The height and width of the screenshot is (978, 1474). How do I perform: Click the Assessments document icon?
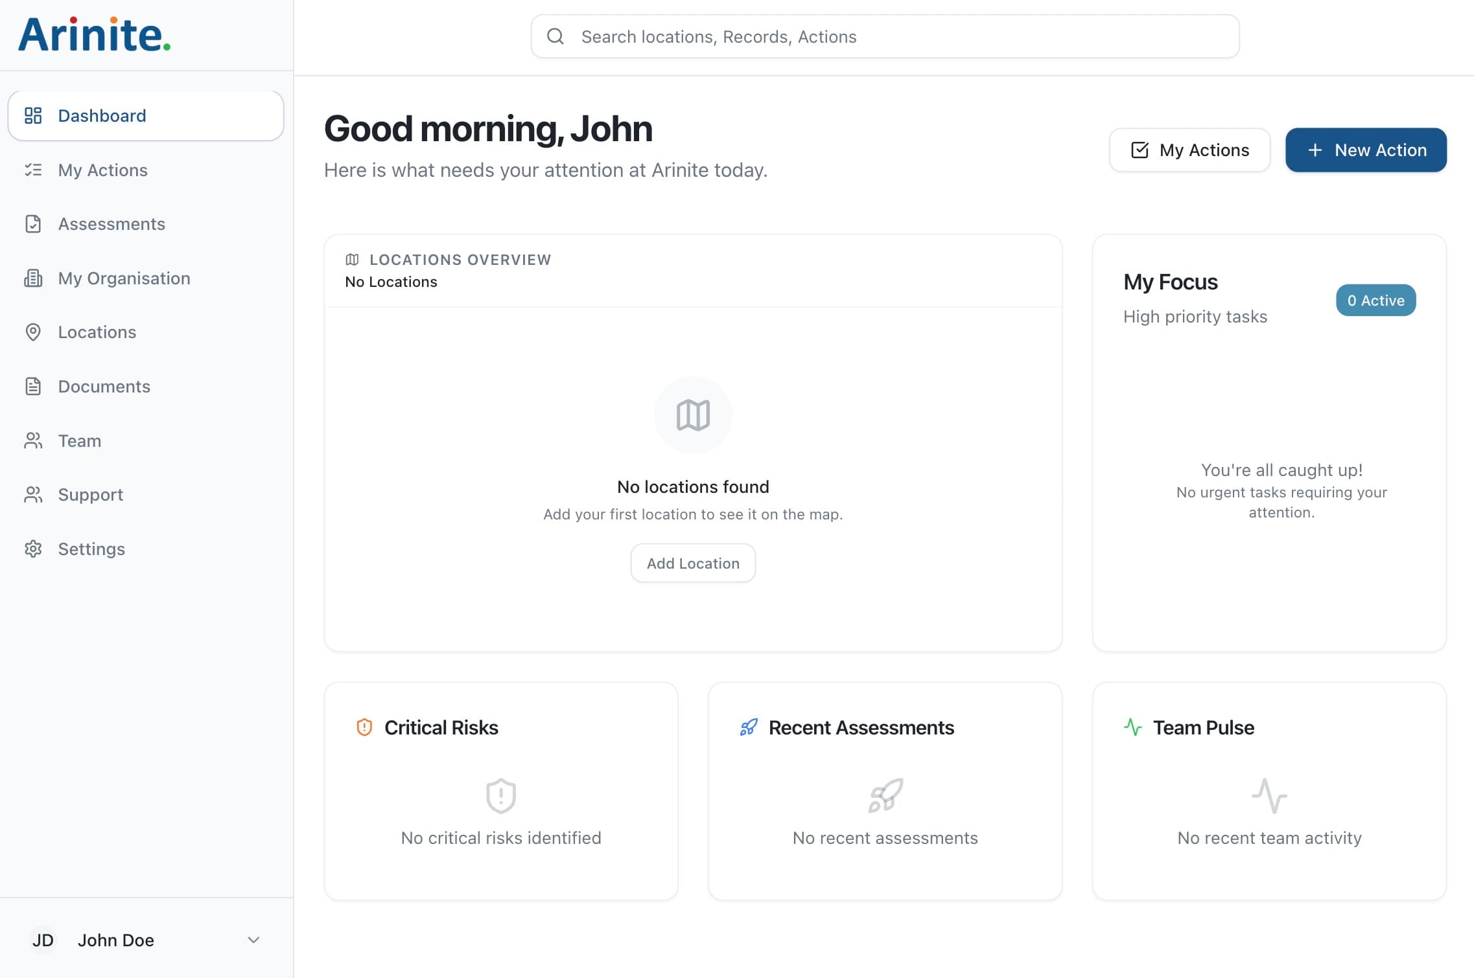tap(34, 223)
